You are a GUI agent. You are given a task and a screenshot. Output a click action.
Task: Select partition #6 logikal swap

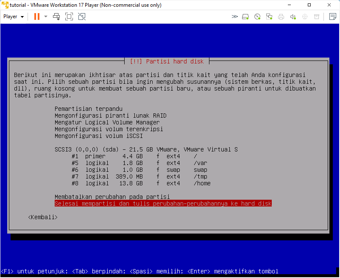click(139, 170)
